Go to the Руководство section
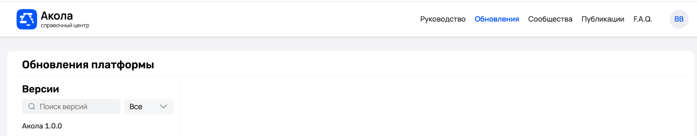 (442, 19)
